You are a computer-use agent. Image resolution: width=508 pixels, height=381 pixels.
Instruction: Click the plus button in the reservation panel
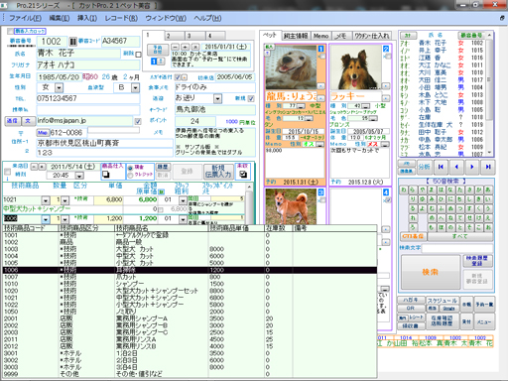[x=186, y=47]
